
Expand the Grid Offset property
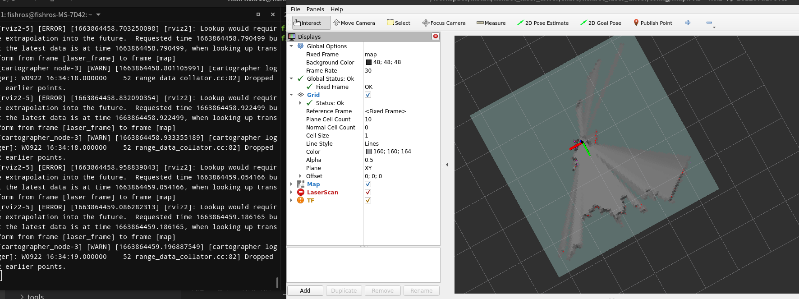[300, 176]
